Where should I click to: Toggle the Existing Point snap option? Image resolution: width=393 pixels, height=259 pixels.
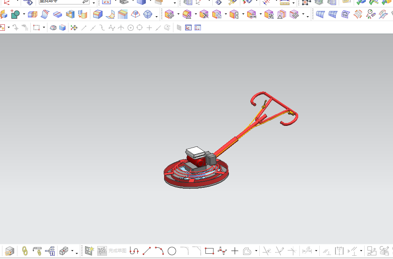[149, 28]
